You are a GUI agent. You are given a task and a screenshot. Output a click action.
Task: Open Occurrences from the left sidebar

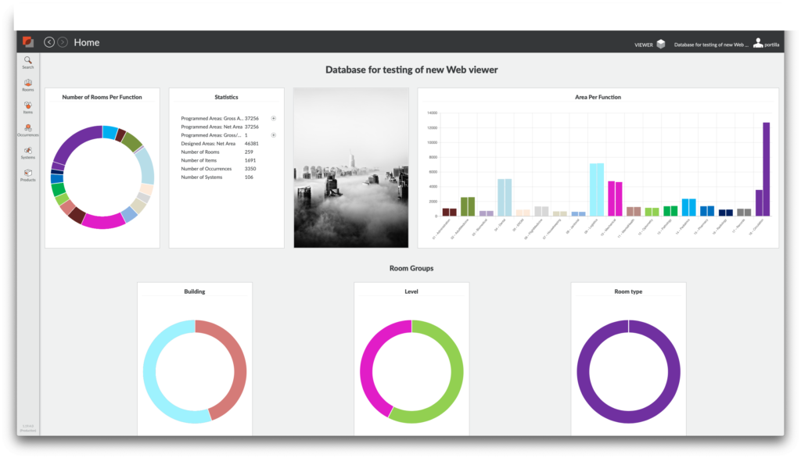coord(28,130)
